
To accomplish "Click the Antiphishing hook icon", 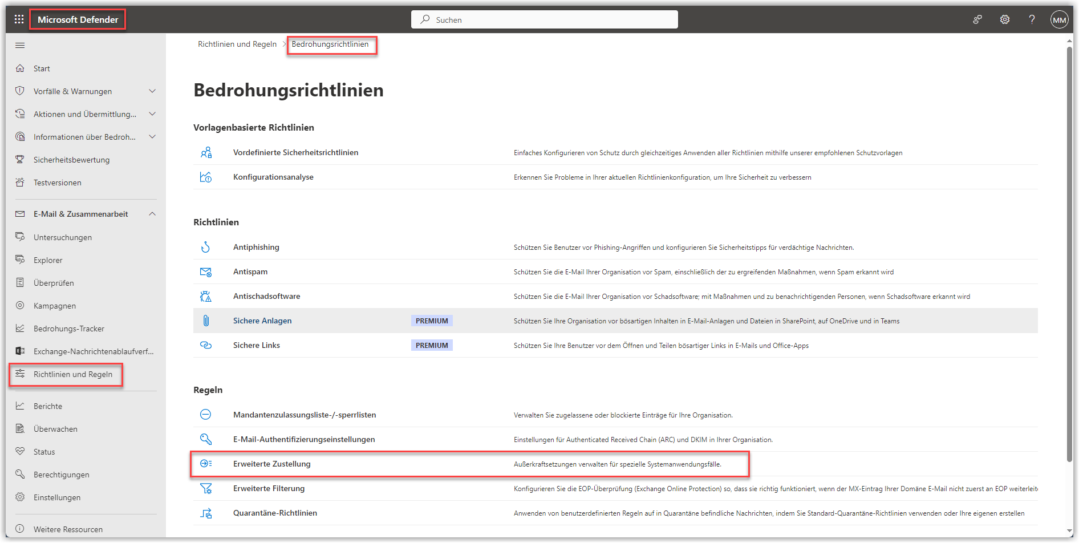I will point(206,247).
